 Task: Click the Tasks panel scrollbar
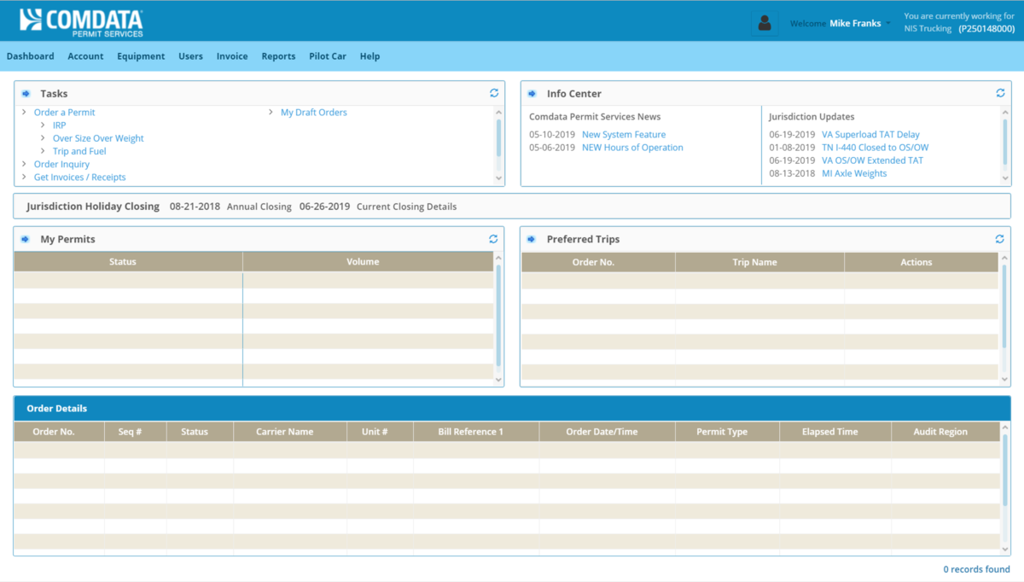pyautogui.click(x=497, y=137)
